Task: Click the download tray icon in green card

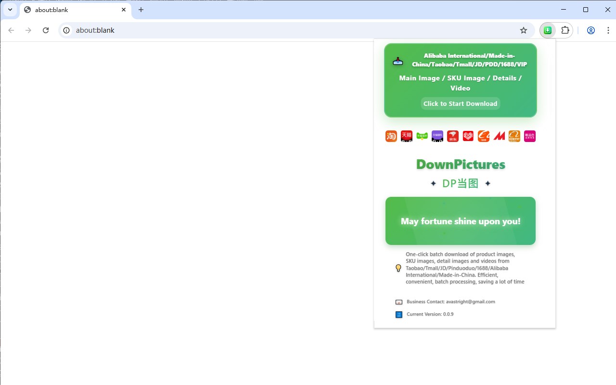Action: click(398, 61)
